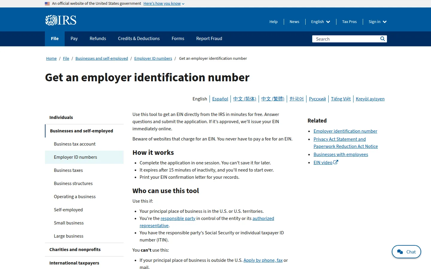Open Employer ID numbers breadcrumb
This screenshot has width=431, height=269.
point(153,58)
